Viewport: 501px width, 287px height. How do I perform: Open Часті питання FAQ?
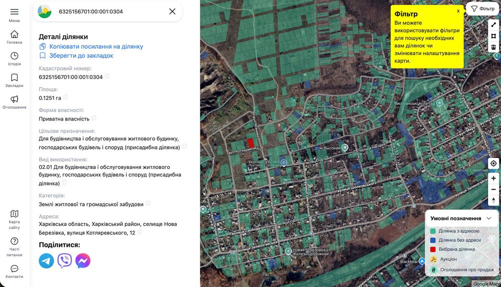[15, 247]
